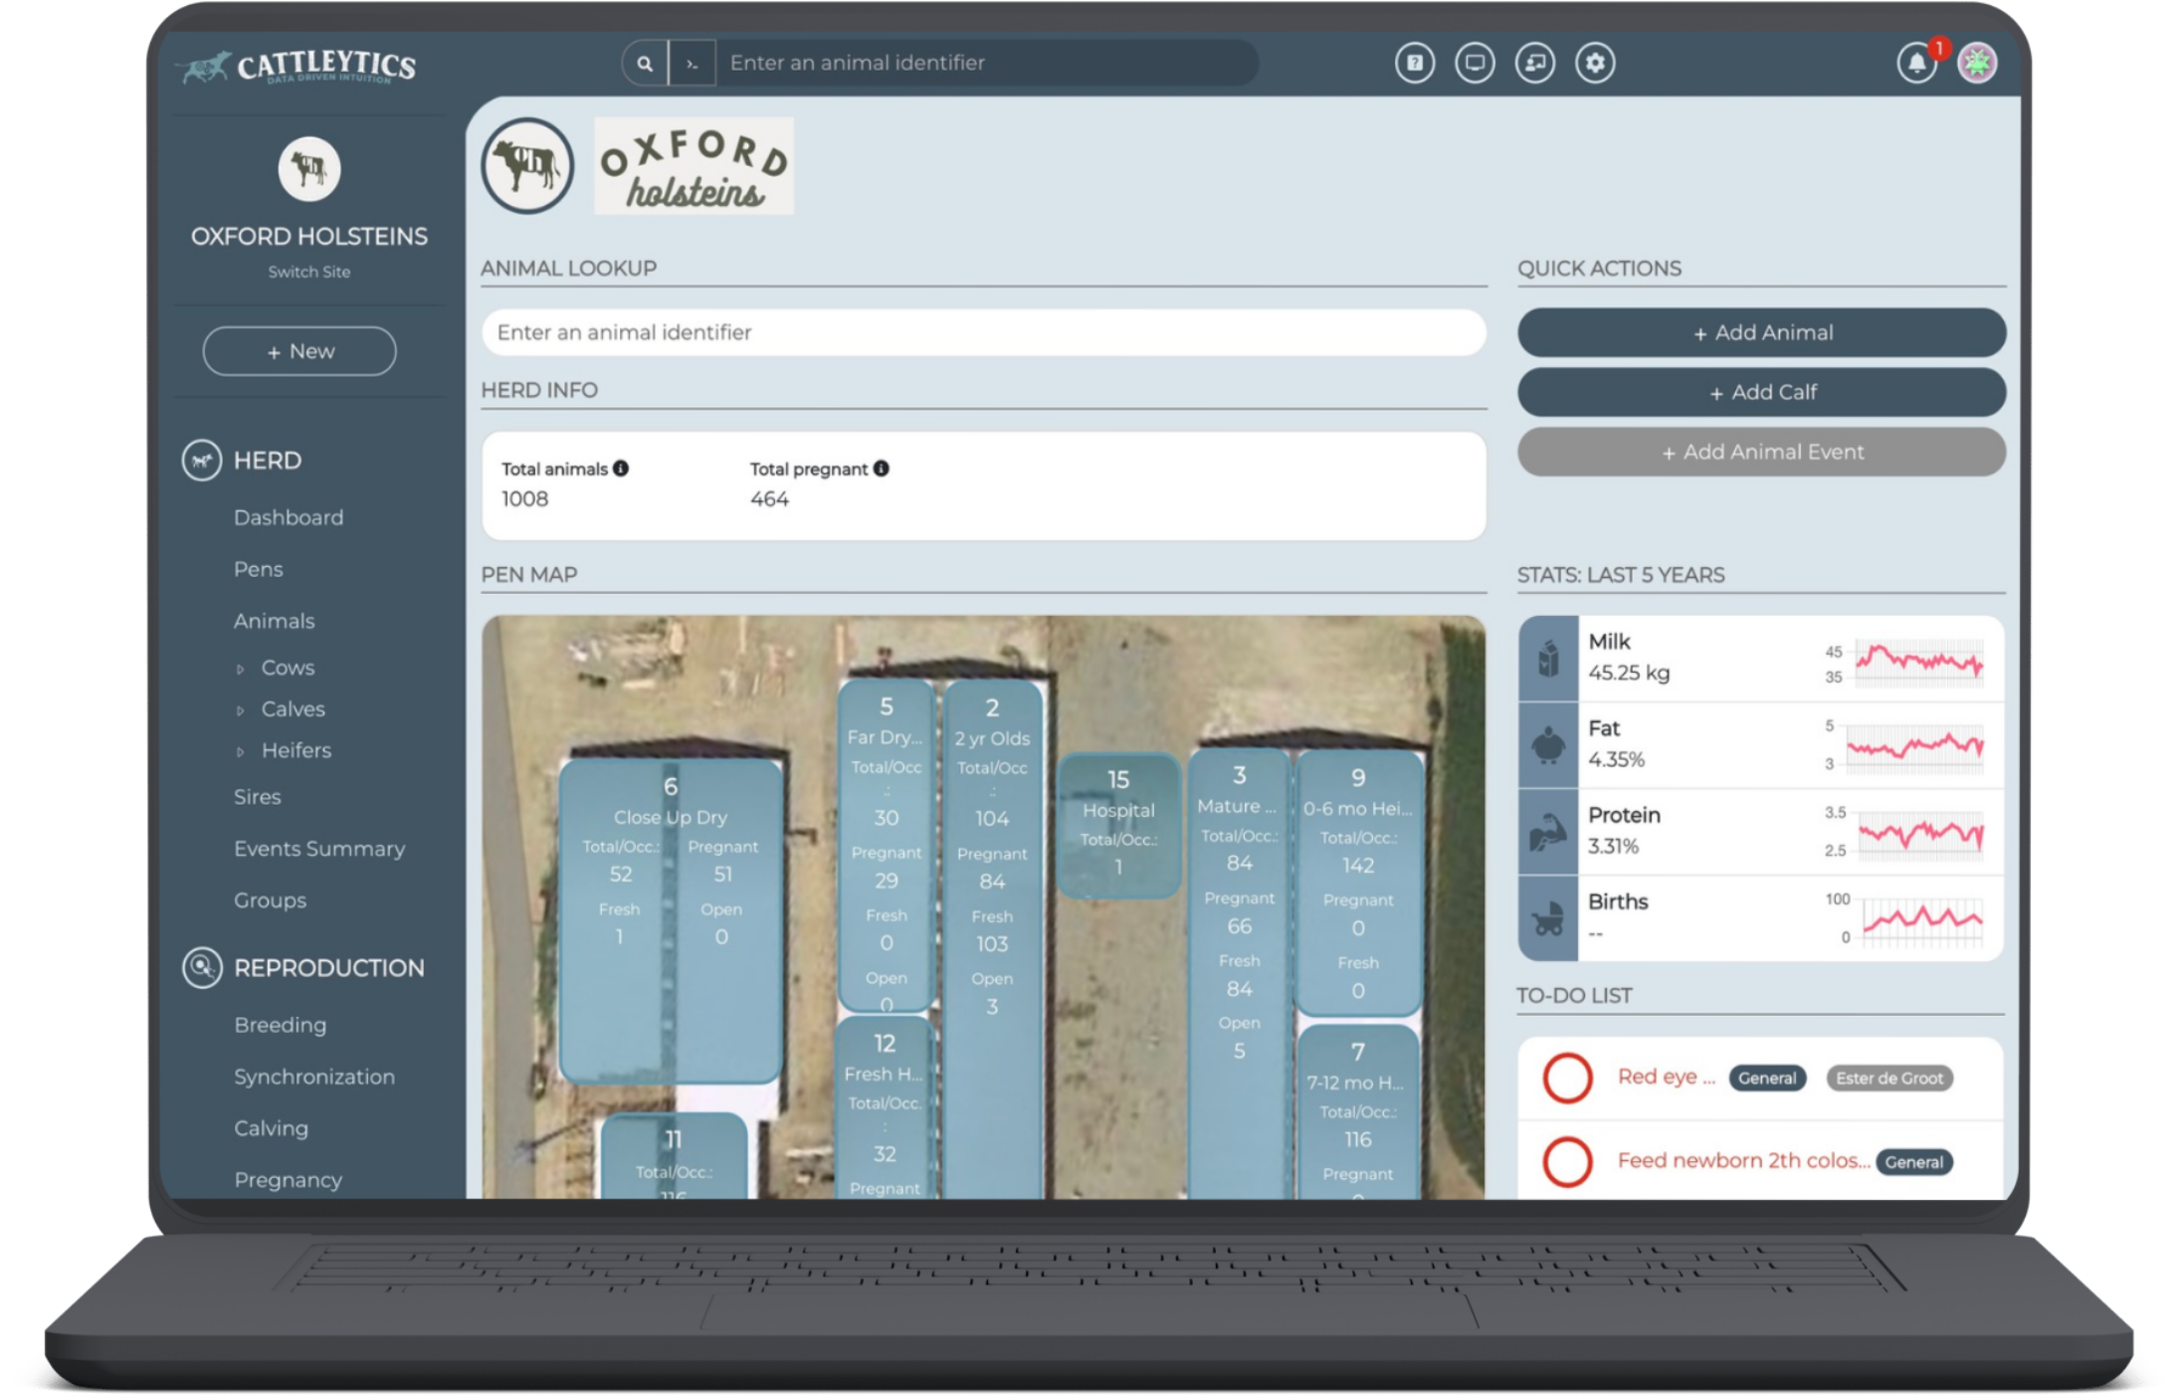This screenshot has height=1397, width=2181.
Task: Open Pens in the sidebar menu
Action: [259, 569]
